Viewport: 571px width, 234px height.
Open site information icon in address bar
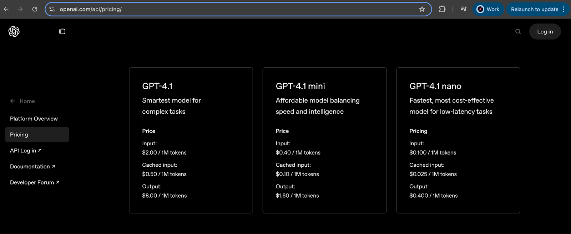(52, 9)
